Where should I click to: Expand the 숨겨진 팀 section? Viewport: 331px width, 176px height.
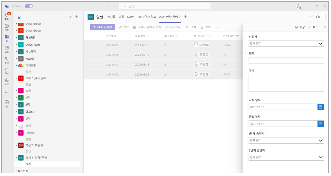pyautogui.click(x=16, y=171)
